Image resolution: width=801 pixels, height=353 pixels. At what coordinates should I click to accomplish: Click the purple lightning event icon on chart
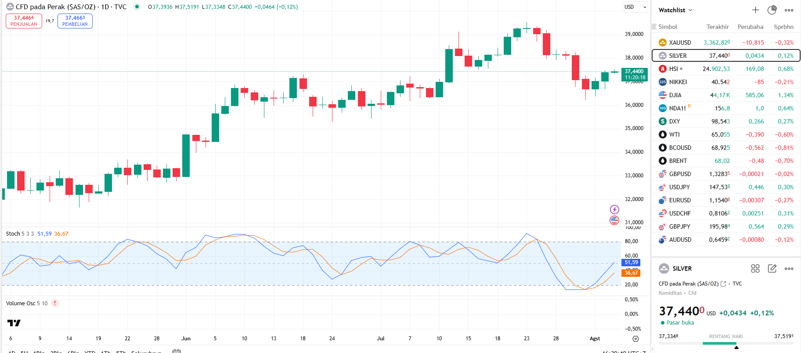click(614, 210)
